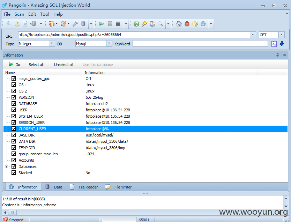Image resolution: width=291 pixels, height=222 pixels.
Task: Select the Information tab
Action: [24, 187]
